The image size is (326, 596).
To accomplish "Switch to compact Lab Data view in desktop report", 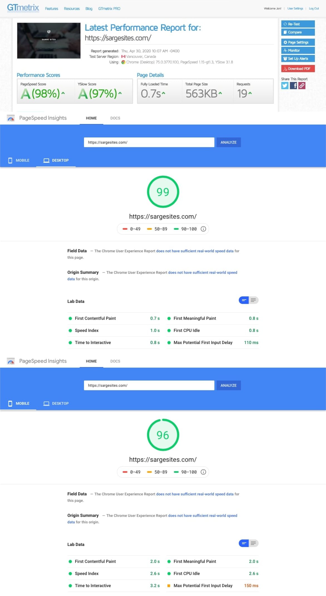I will [x=244, y=300].
